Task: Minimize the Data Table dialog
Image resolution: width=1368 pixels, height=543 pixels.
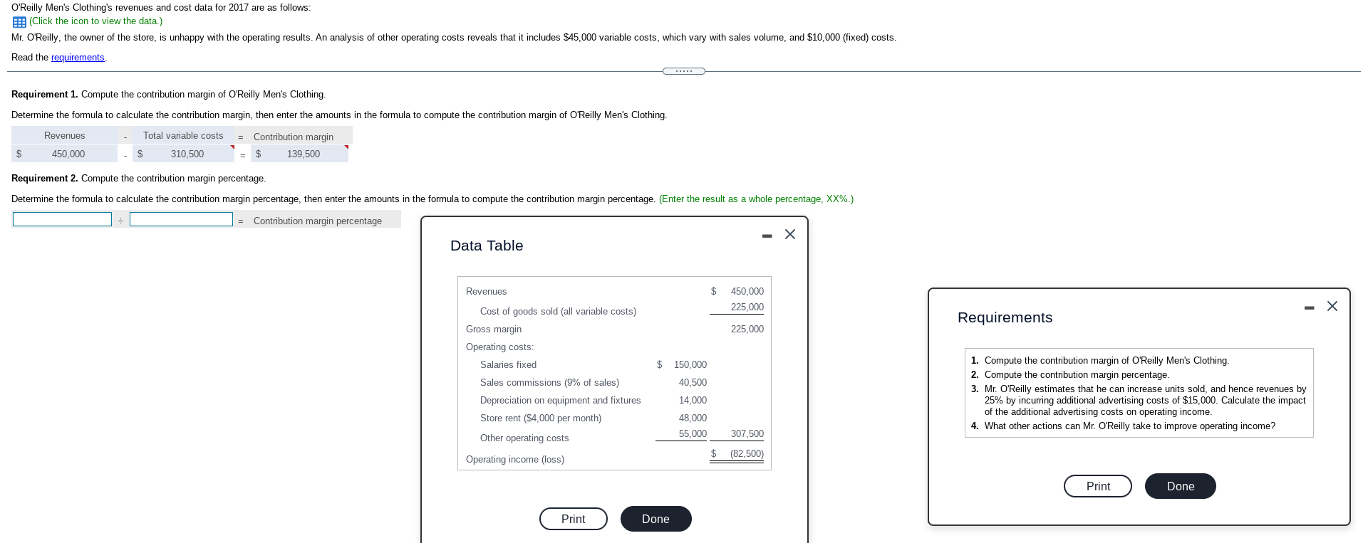Action: pos(766,235)
